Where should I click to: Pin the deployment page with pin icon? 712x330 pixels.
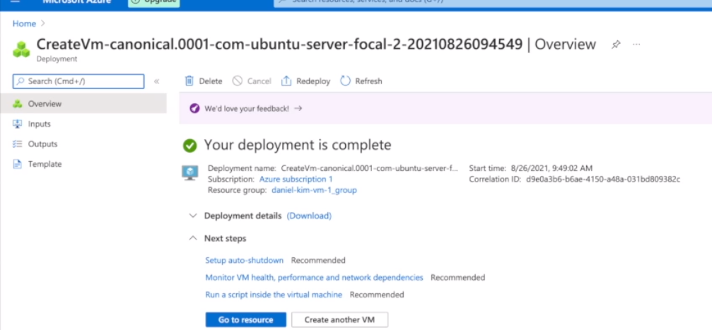pos(616,45)
